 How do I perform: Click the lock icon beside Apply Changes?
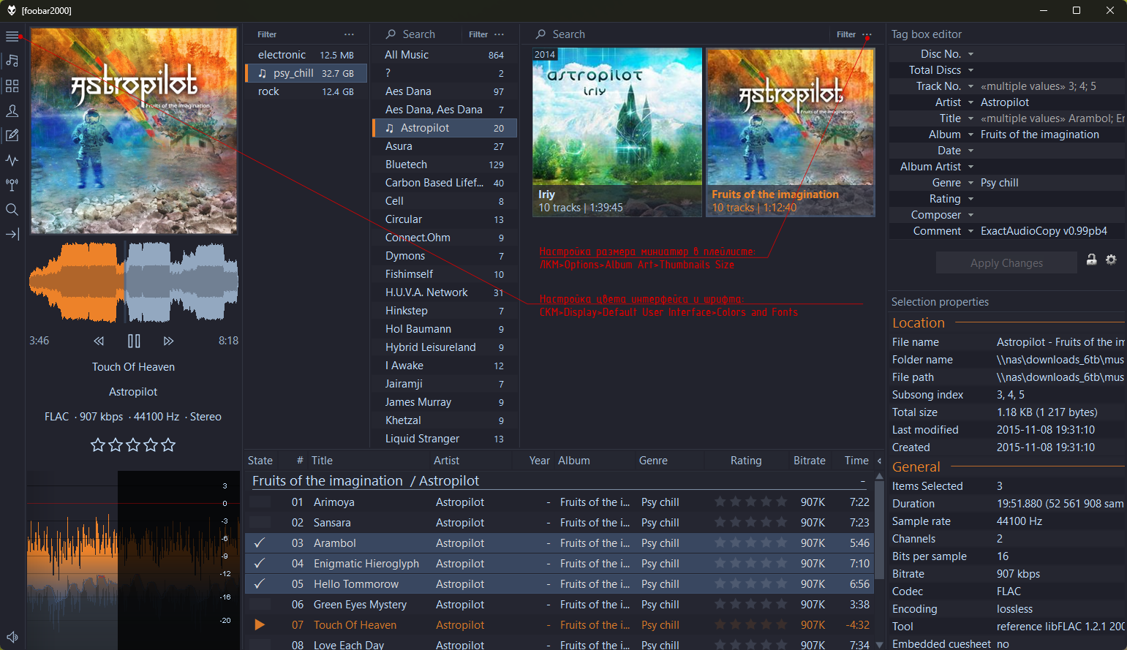(x=1091, y=260)
